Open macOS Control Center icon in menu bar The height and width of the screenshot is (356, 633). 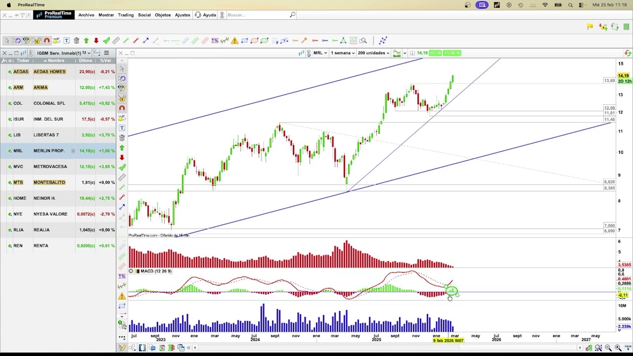(x=582, y=5)
